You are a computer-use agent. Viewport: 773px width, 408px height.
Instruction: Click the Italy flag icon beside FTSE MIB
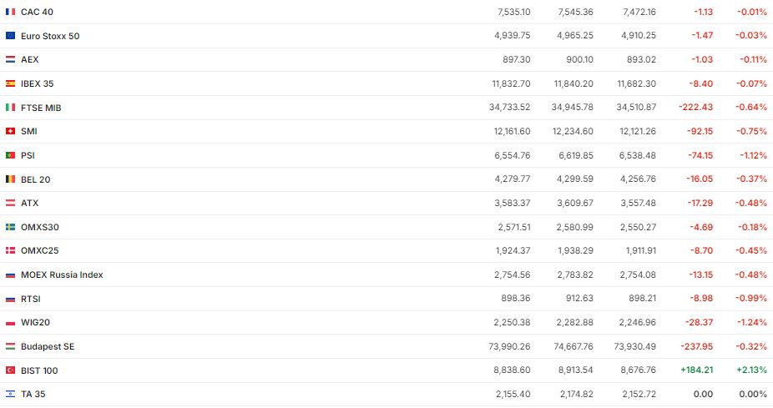coord(10,108)
